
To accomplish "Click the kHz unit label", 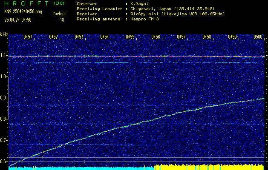I will click(4, 34).
